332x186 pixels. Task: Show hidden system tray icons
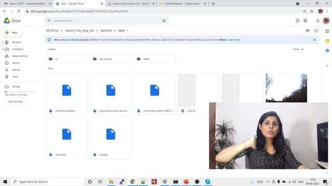[268, 181]
